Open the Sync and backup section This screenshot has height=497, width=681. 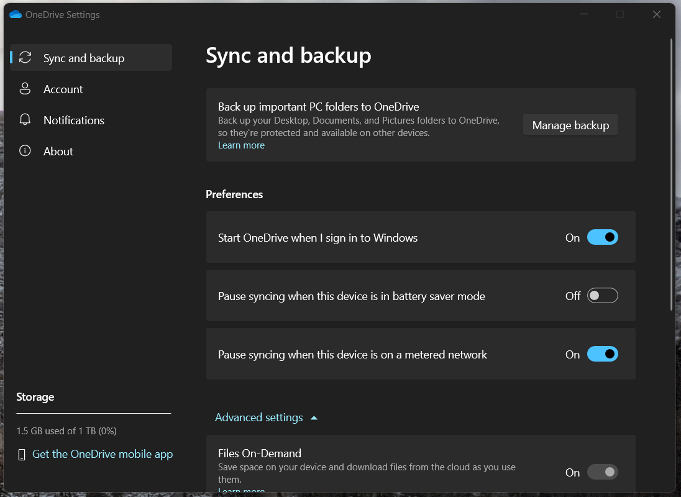point(91,58)
